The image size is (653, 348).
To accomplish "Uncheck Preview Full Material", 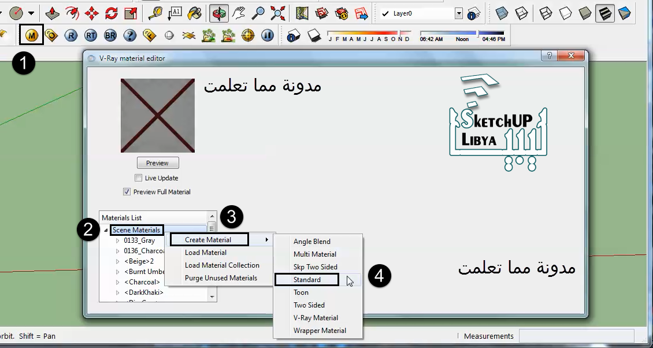I will [x=127, y=192].
